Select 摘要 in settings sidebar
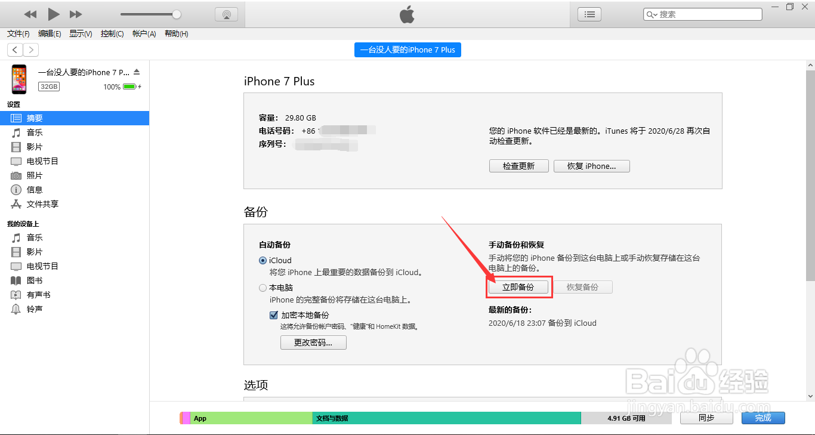Image resolution: width=815 pixels, height=435 pixels. (75, 118)
